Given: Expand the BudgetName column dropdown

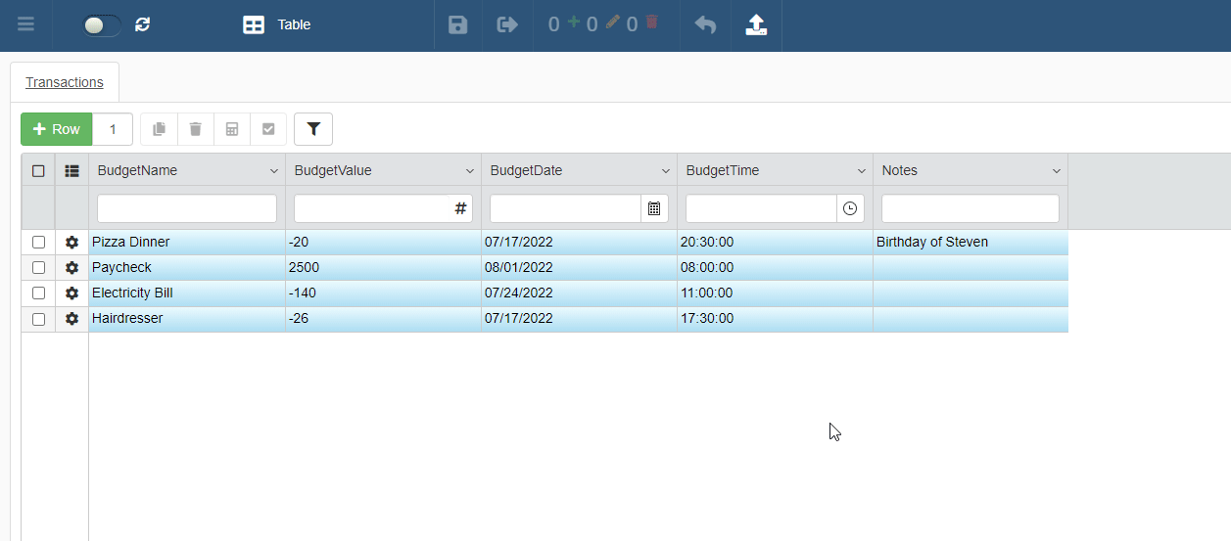Looking at the screenshot, I should (273, 171).
